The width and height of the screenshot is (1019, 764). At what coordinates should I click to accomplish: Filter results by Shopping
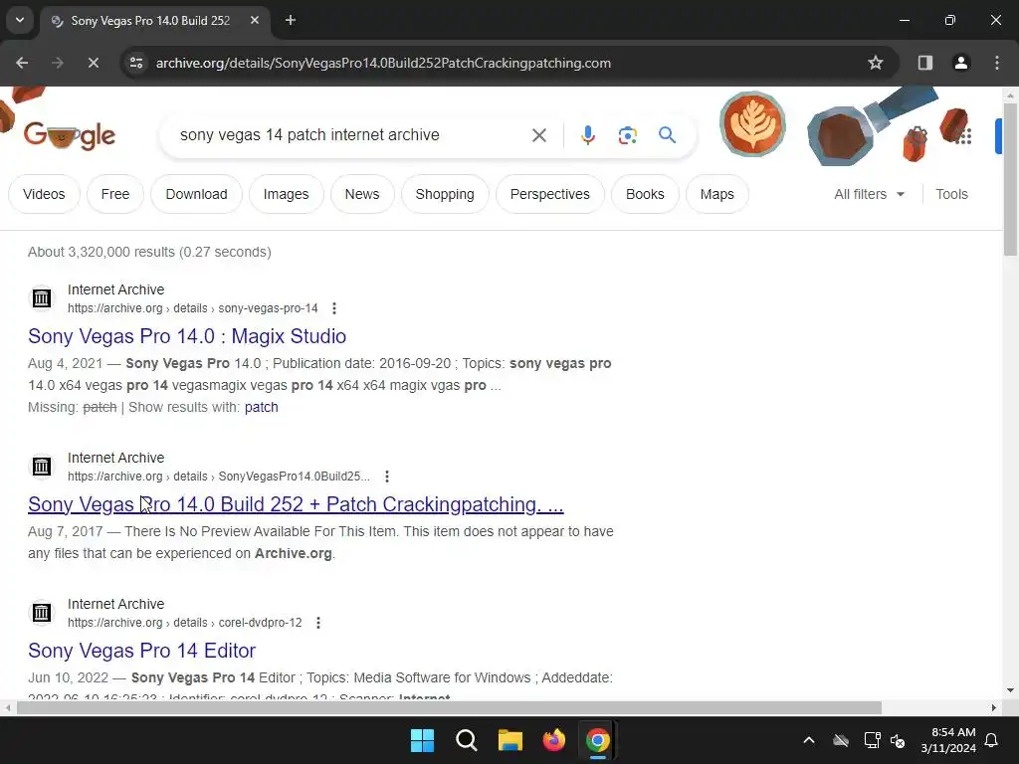pos(445,194)
